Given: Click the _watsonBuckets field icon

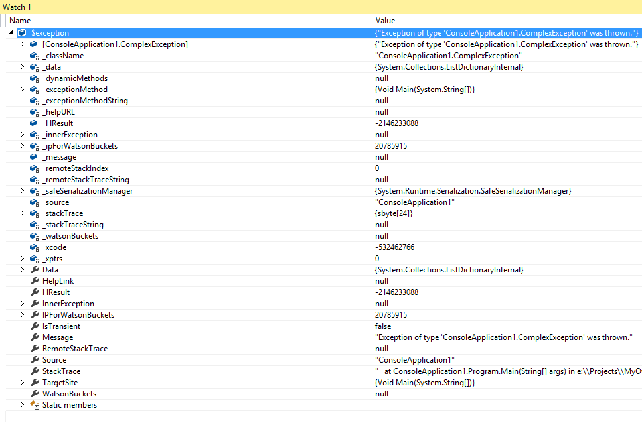Looking at the screenshot, I should click(x=35, y=236).
